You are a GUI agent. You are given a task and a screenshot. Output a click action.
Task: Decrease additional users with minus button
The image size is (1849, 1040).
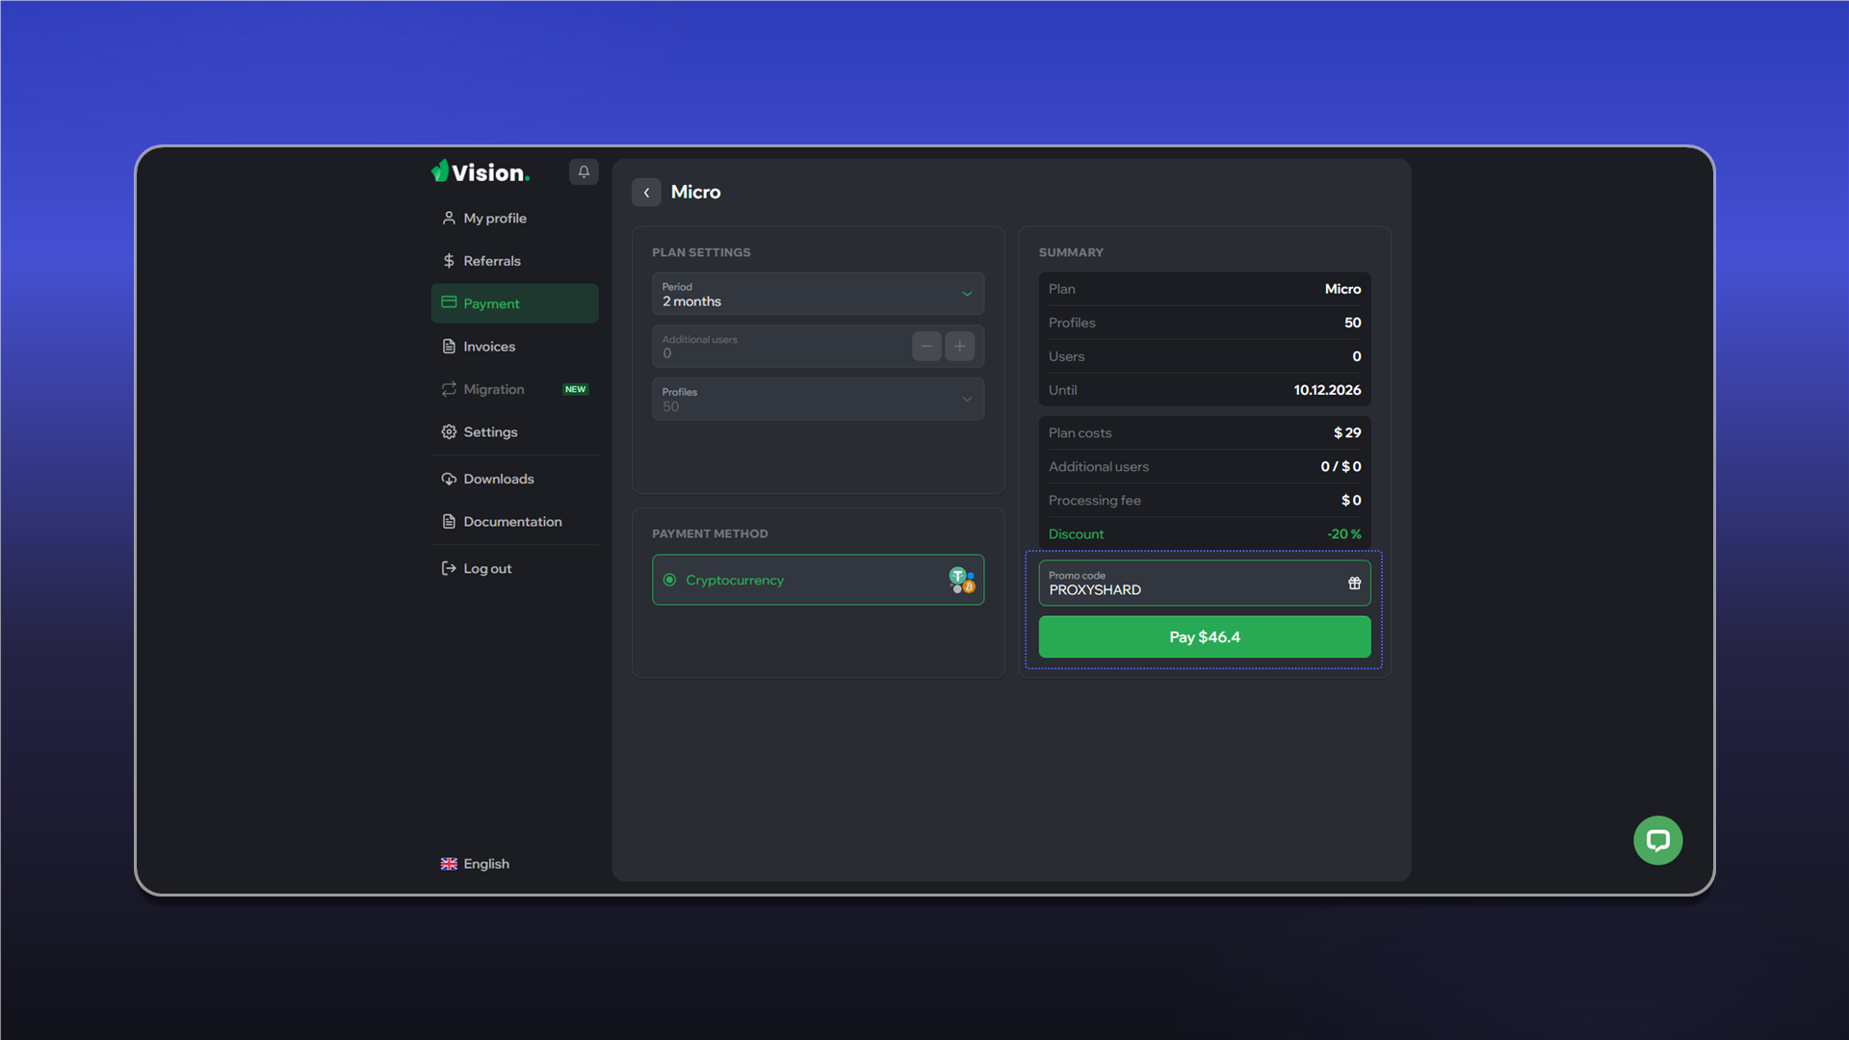coord(926,347)
